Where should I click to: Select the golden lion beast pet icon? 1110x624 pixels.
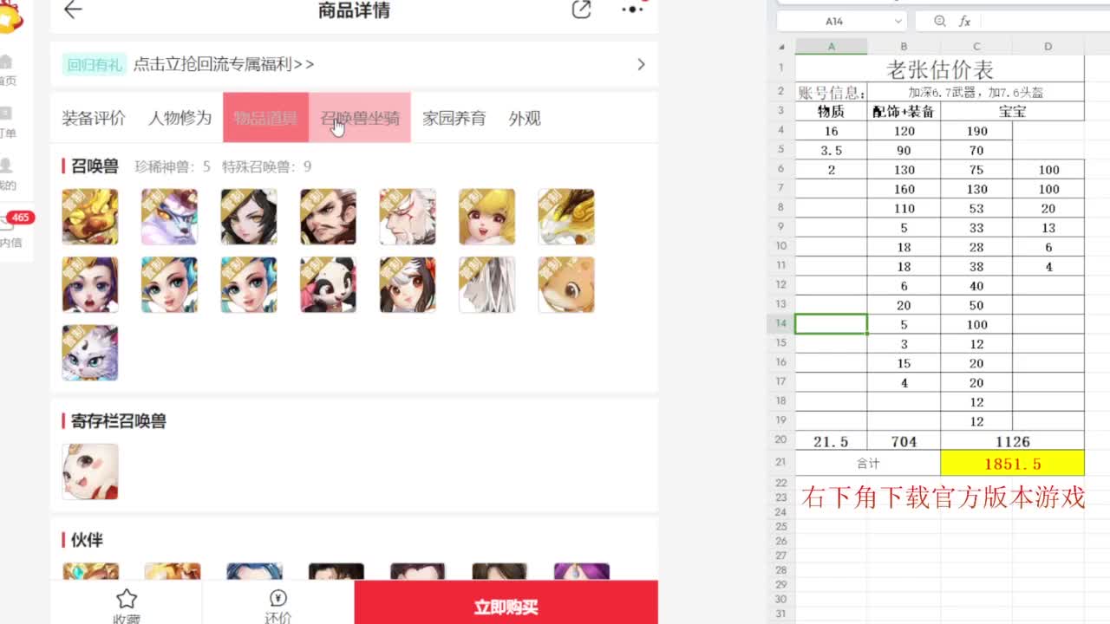point(90,217)
